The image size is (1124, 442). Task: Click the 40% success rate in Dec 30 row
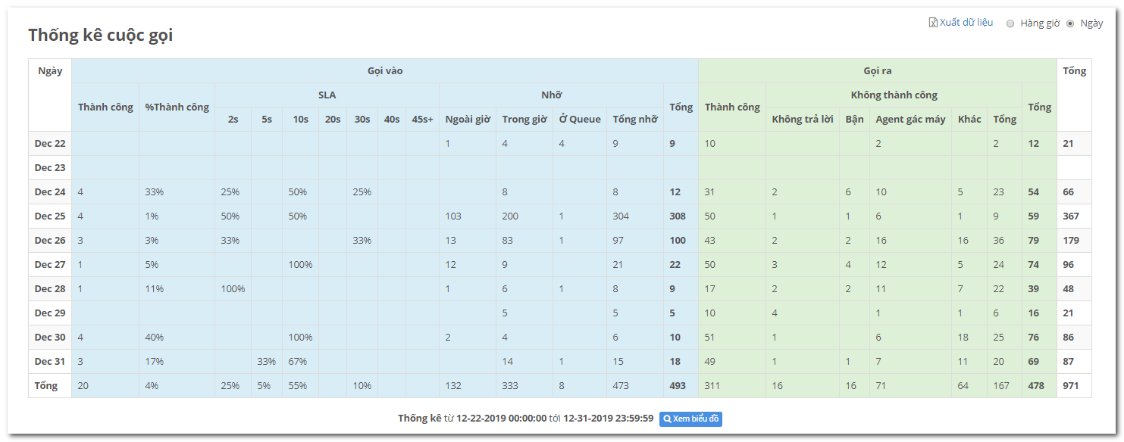155,338
